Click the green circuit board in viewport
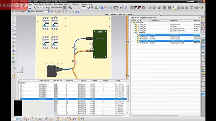Screen dimensions: 216x121 click(x=100, y=44)
